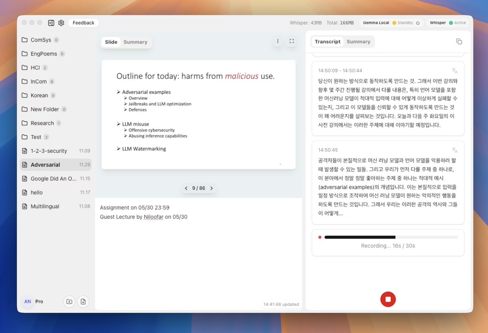Click the ComSys folder icon
The width and height of the screenshot is (488, 333).
click(x=24, y=40)
